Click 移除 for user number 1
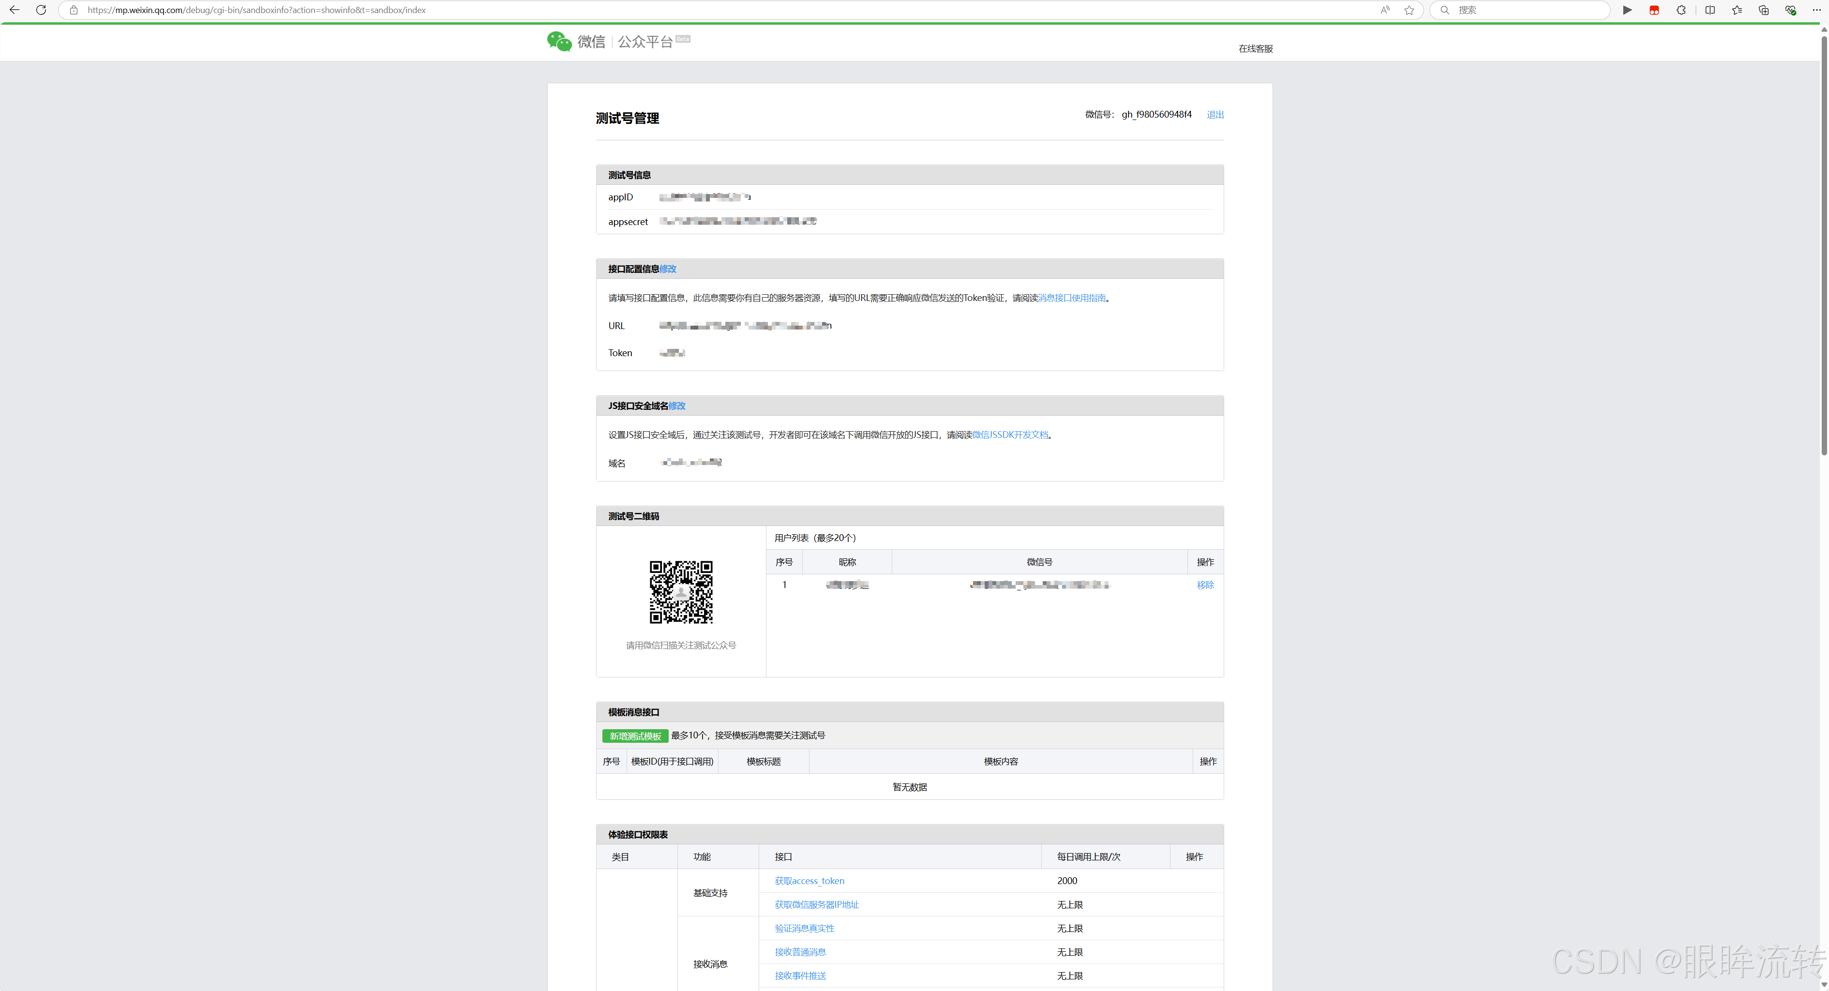The height and width of the screenshot is (991, 1829). 1205,585
